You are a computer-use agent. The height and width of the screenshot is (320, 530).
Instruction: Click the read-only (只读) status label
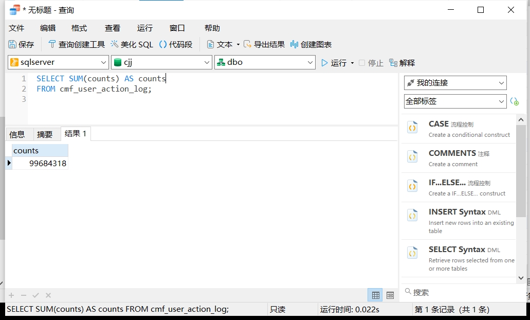(278, 310)
